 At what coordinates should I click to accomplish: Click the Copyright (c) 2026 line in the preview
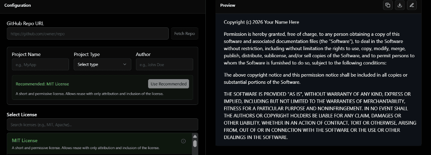tap(261, 22)
